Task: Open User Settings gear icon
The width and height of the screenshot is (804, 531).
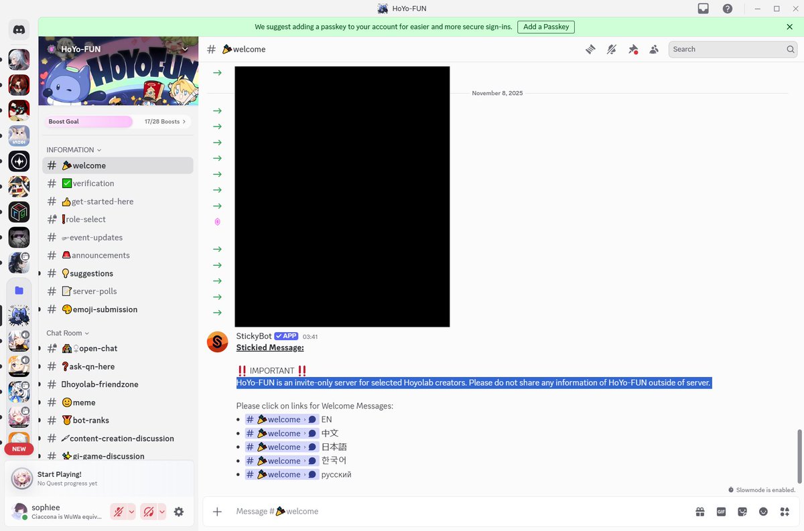Action: [179, 512]
